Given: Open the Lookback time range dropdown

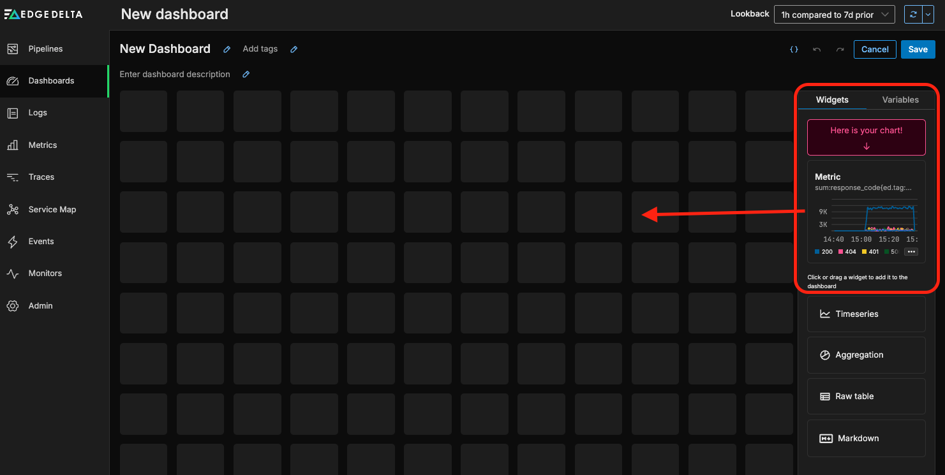Looking at the screenshot, I should point(834,15).
